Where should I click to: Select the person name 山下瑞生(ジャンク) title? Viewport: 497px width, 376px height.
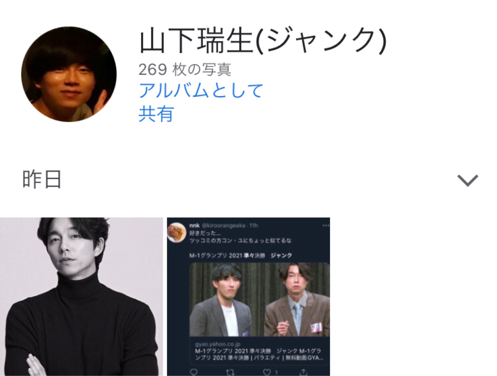263,41
